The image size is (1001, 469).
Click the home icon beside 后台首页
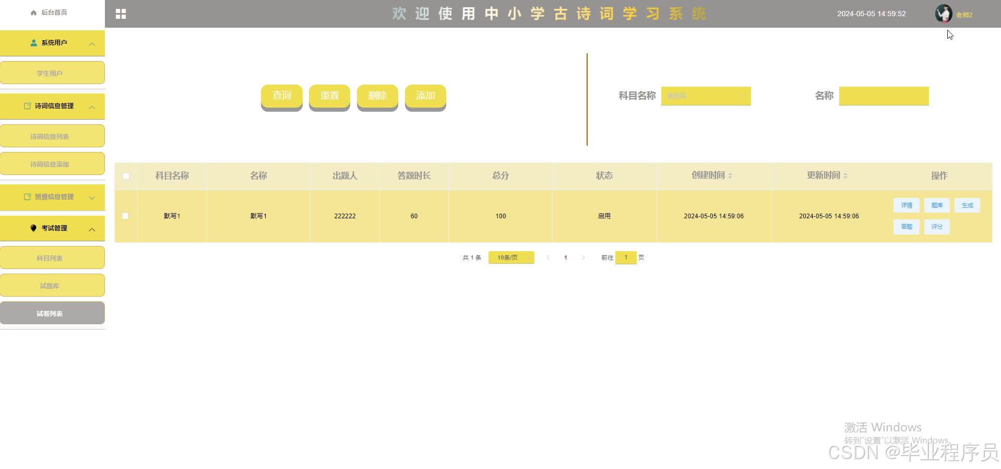34,13
